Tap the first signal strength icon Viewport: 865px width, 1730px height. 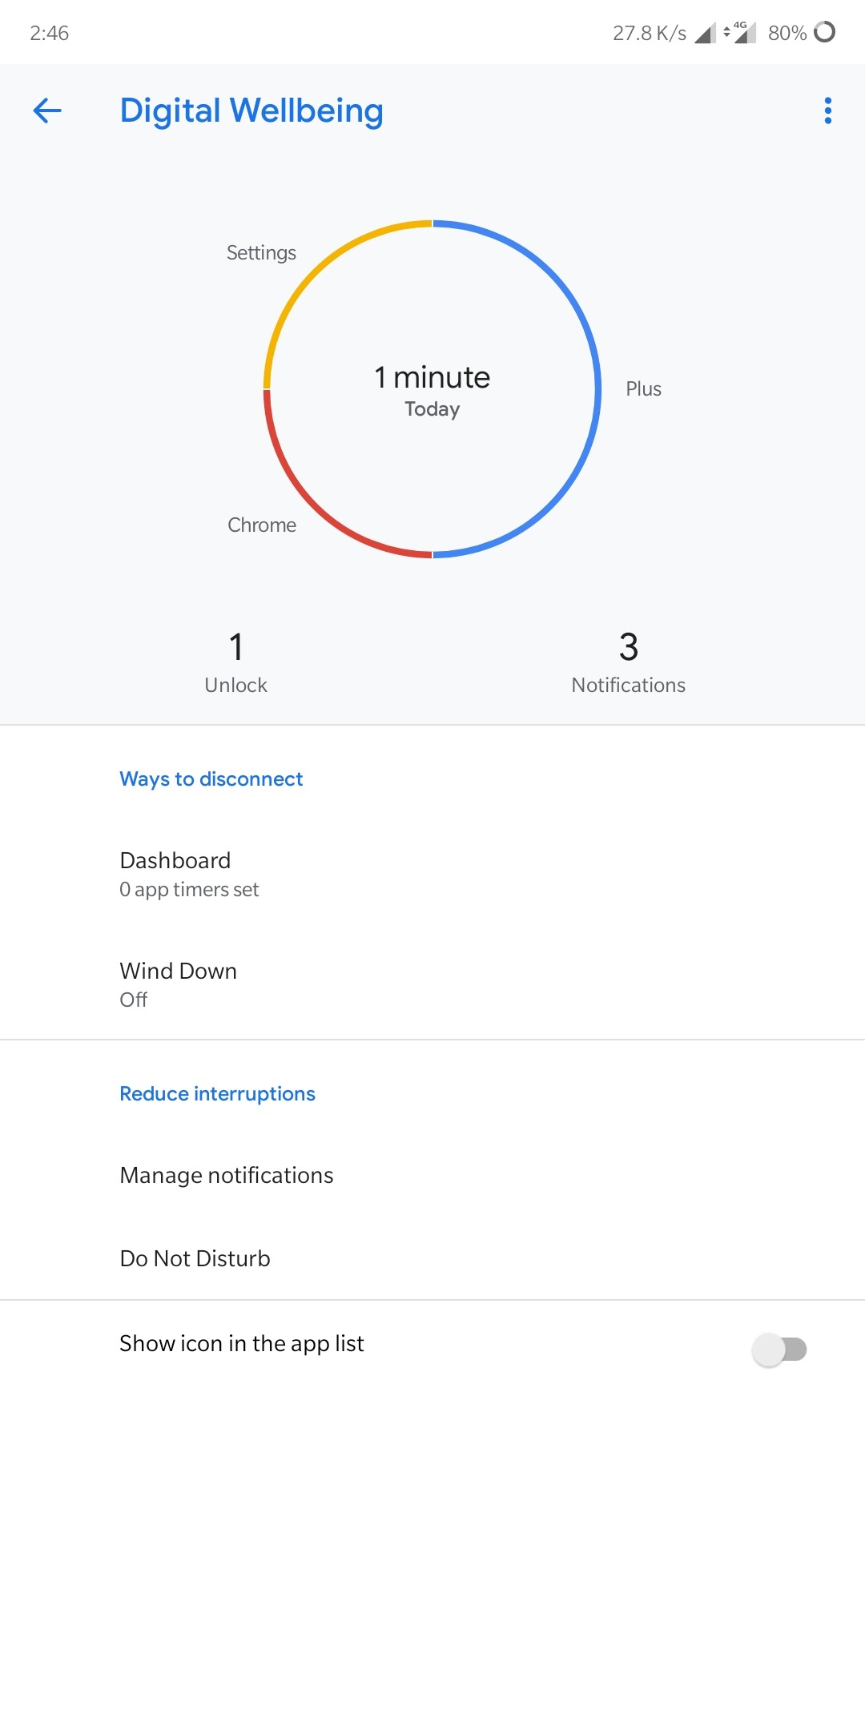[705, 33]
